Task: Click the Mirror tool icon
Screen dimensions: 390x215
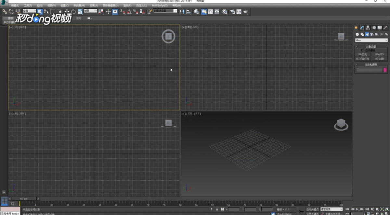Action: tap(182, 12)
